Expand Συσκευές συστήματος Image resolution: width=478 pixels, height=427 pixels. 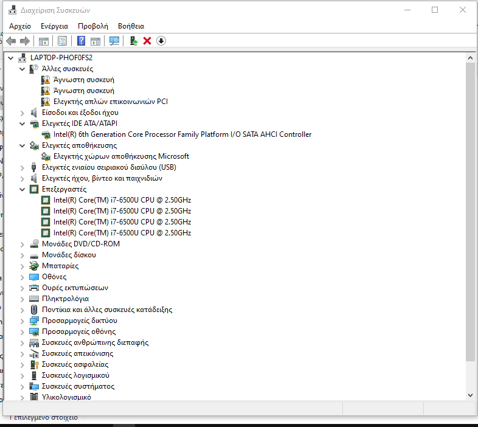click(22, 387)
